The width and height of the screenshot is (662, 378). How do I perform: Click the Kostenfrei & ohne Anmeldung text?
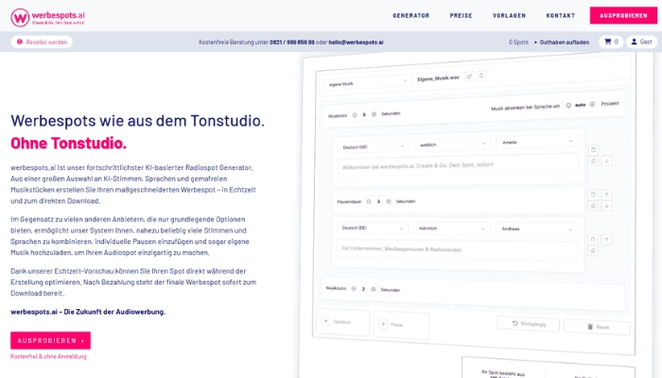pyautogui.click(x=48, y=356)
